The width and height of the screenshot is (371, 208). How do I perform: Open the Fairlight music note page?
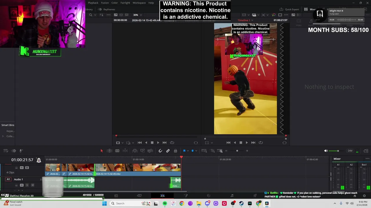pyautogui.click(x=232, y=196)
